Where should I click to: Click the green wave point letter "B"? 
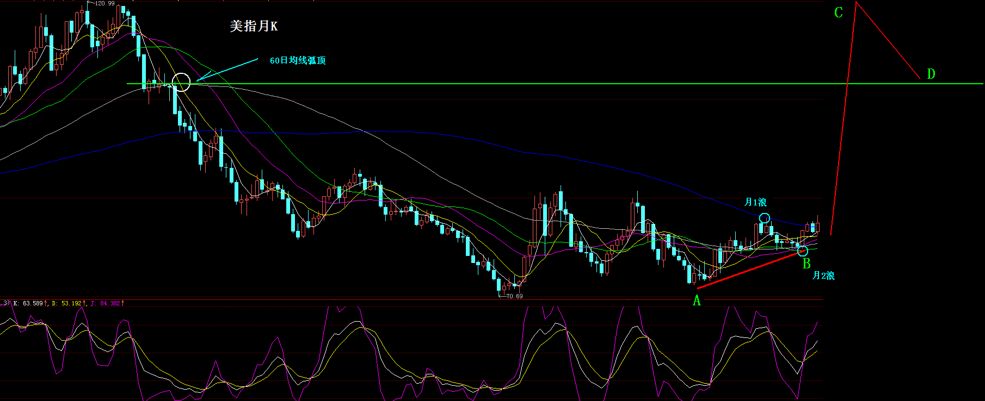(807, 264)
